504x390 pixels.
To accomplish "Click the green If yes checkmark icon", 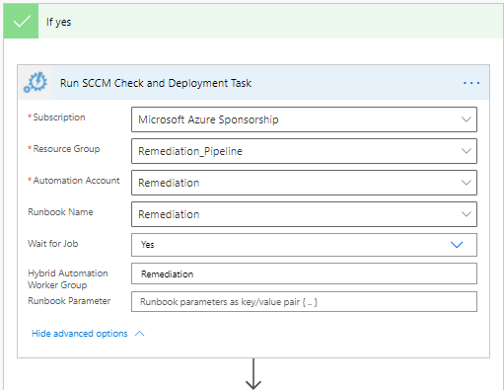I will [22, 22].
